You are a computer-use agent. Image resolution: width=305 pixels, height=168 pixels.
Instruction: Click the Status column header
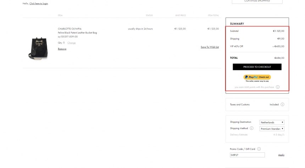(149, 15)
